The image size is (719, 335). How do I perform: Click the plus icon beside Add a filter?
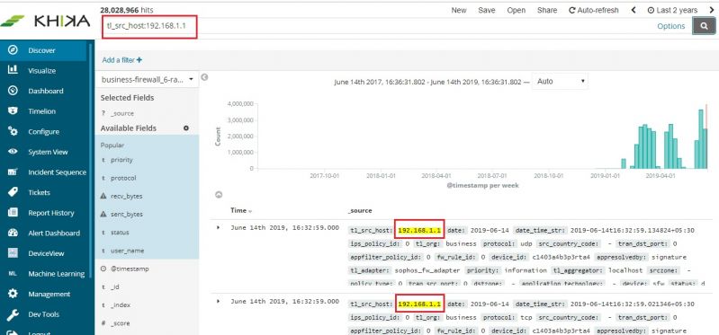(139, 60)
